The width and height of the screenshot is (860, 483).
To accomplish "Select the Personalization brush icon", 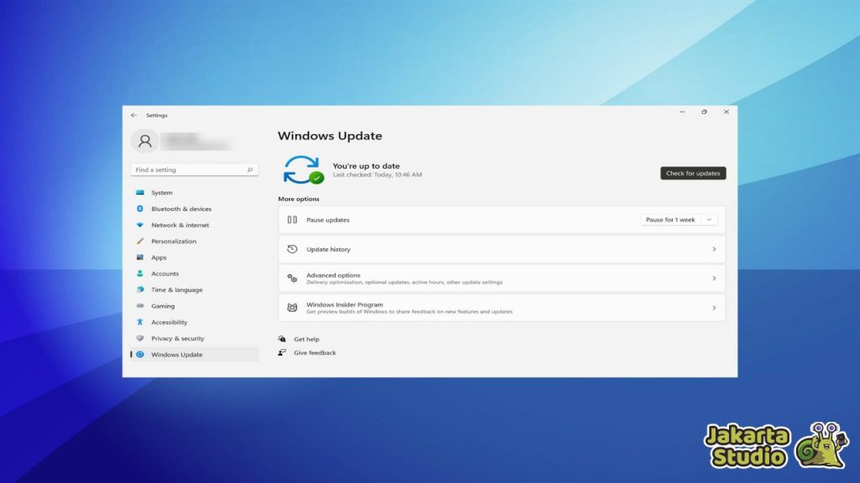I will click(x=140, y=241).
